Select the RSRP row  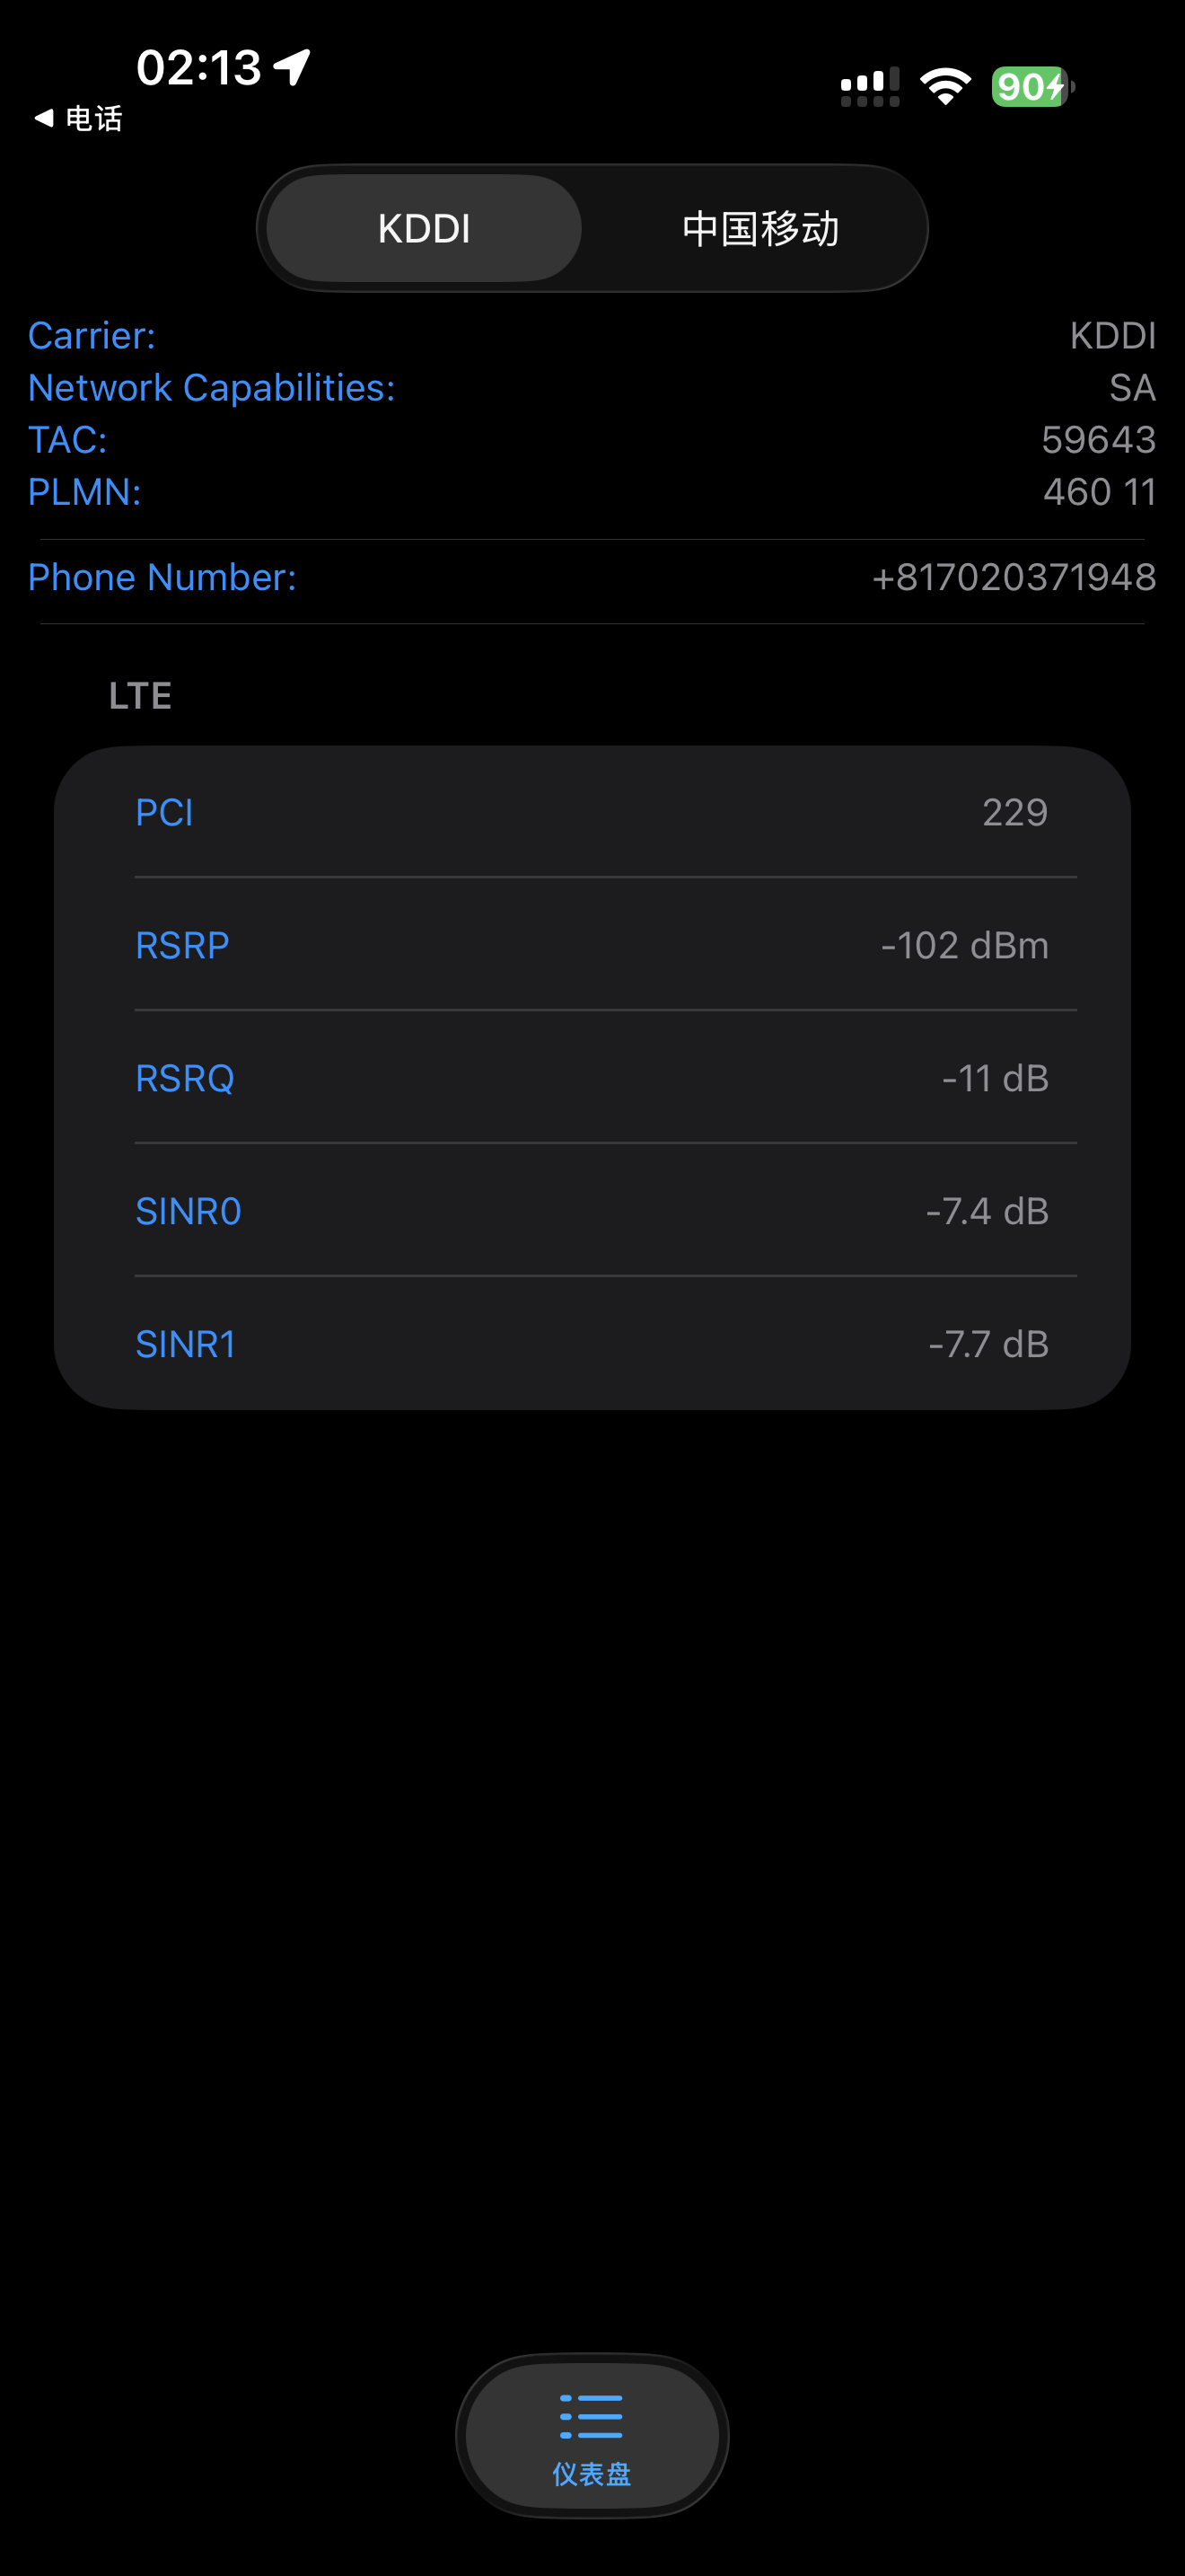592,945
